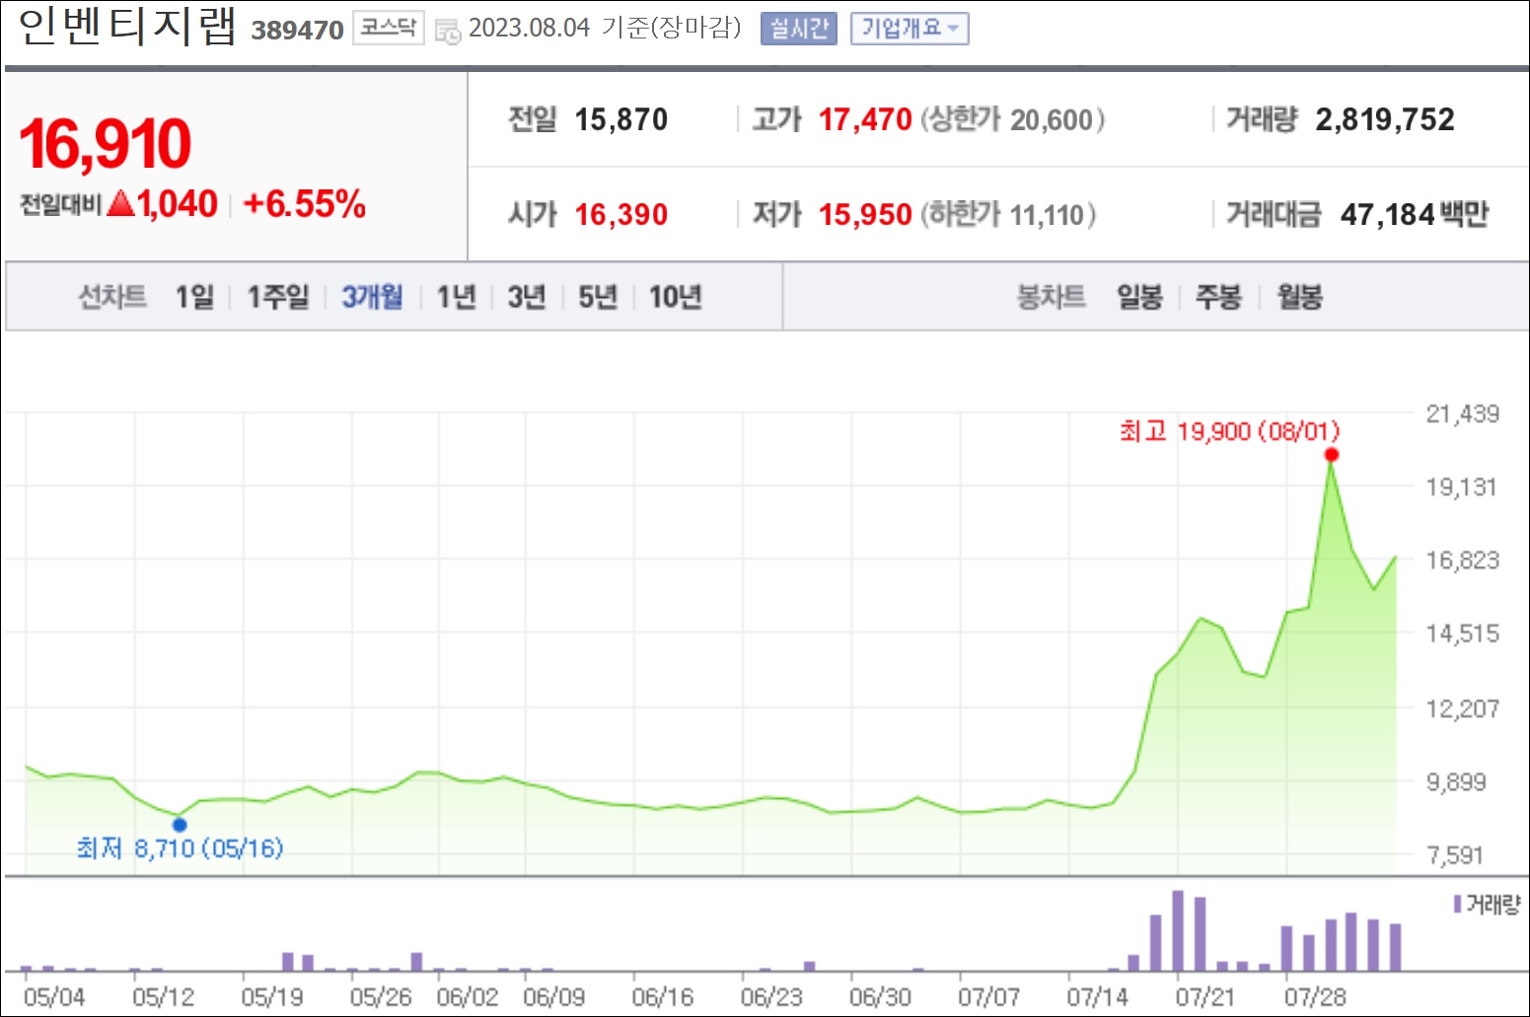
Task: Click the opening price value 16,390
Action: pyautogui.click(x=620, y=215)
